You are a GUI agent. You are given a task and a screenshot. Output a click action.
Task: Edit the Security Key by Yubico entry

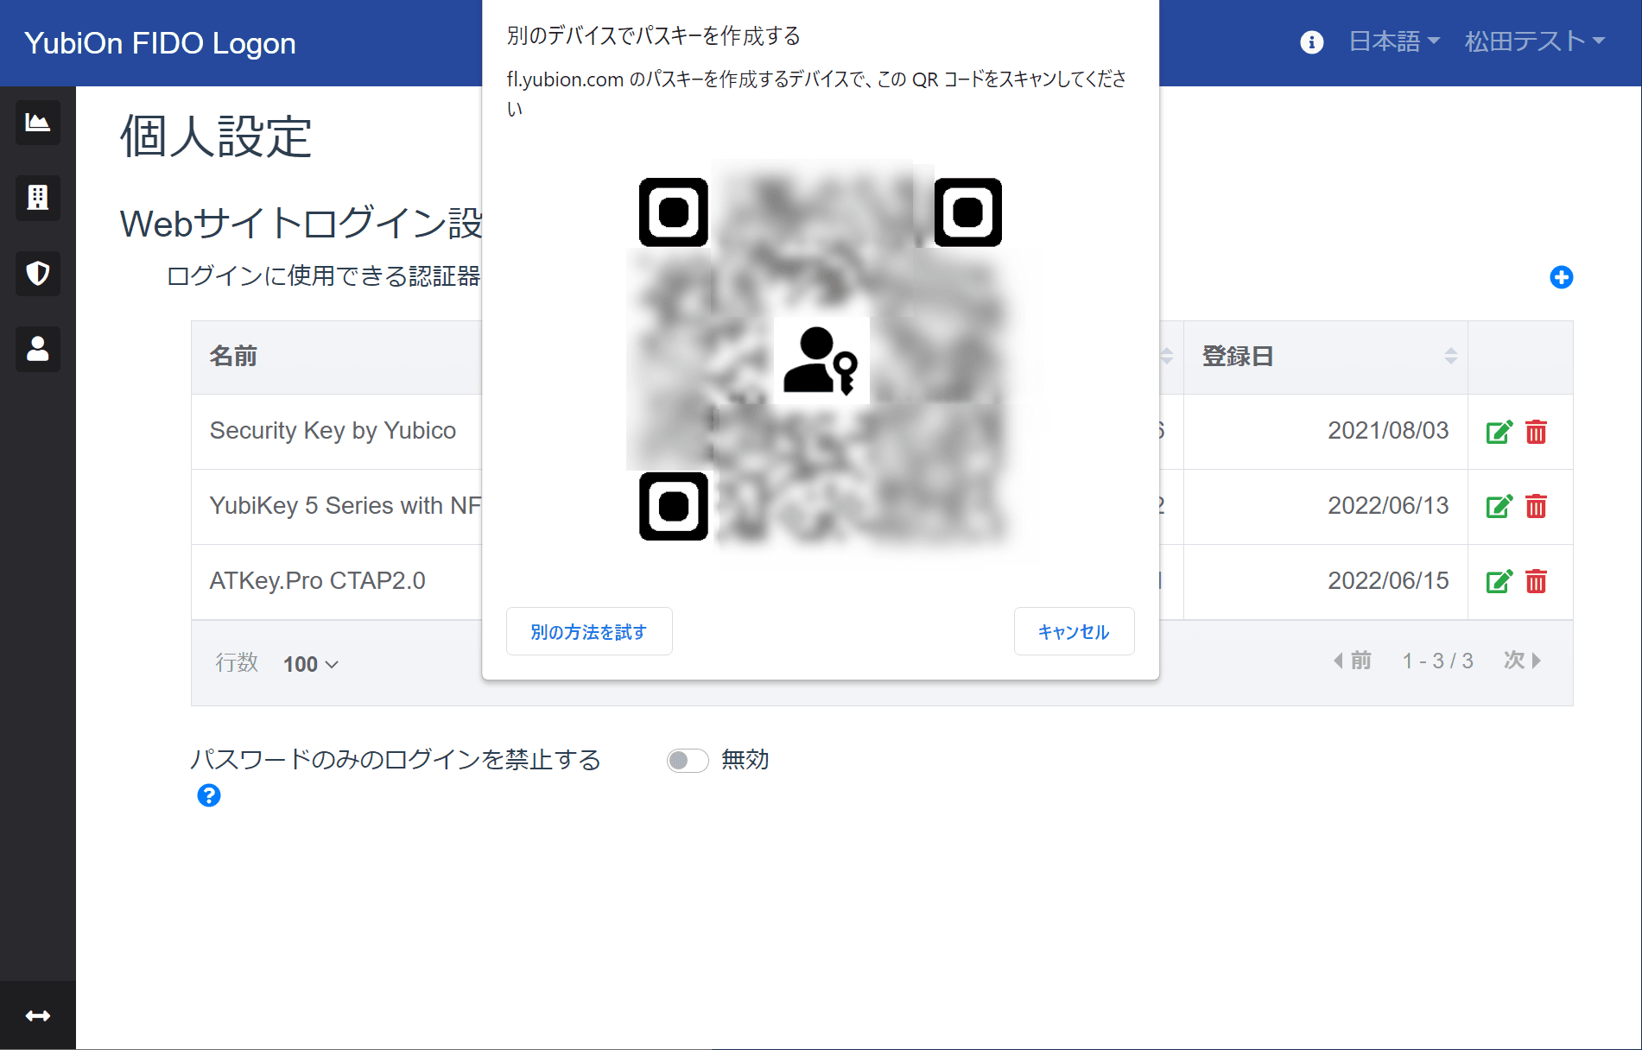[x=1499, y=432]
